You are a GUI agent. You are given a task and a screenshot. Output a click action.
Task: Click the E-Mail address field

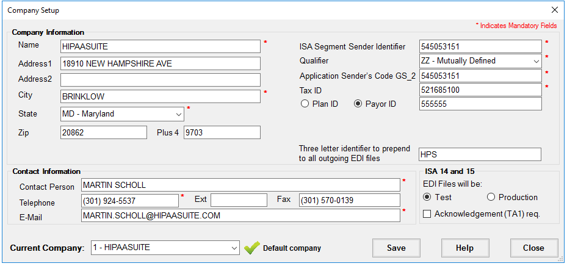(240, 215)
